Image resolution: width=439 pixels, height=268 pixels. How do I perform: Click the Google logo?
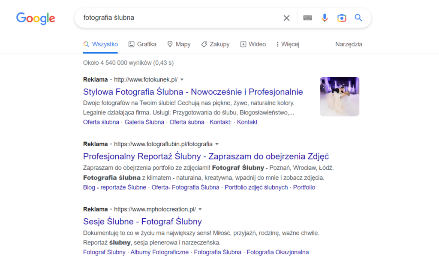point(36,18)
